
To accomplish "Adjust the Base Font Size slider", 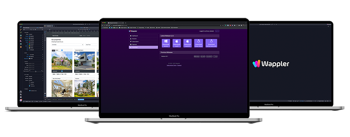I will (36, 72).
